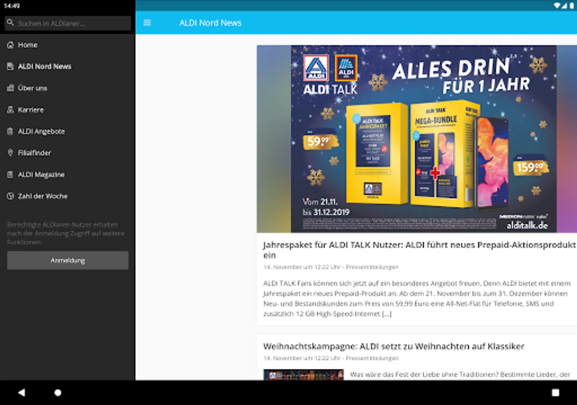
Task: Select ALDI Nord News menu entry
Action: [68, 67]
